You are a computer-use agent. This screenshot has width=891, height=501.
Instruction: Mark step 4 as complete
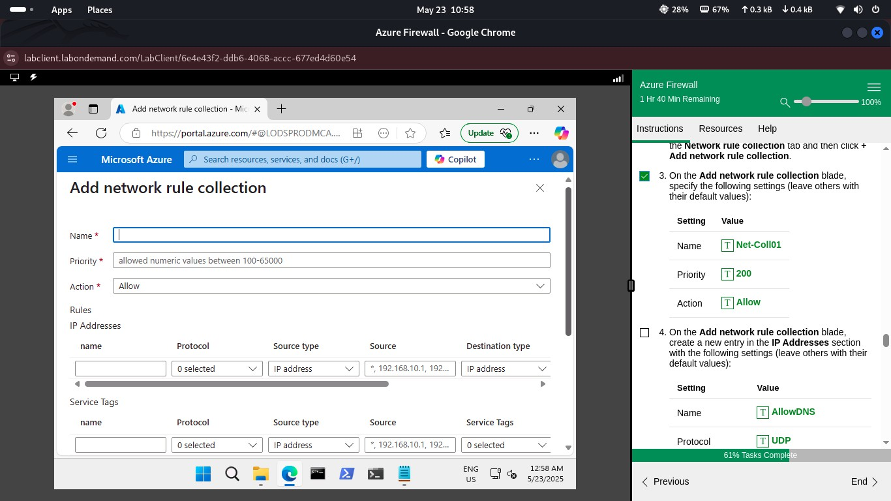(644, 332)
